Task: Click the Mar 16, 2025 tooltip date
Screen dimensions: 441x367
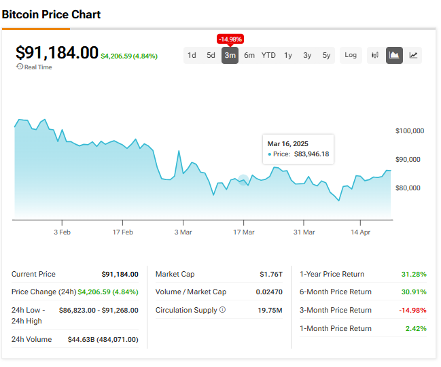Action: (287, 143)
